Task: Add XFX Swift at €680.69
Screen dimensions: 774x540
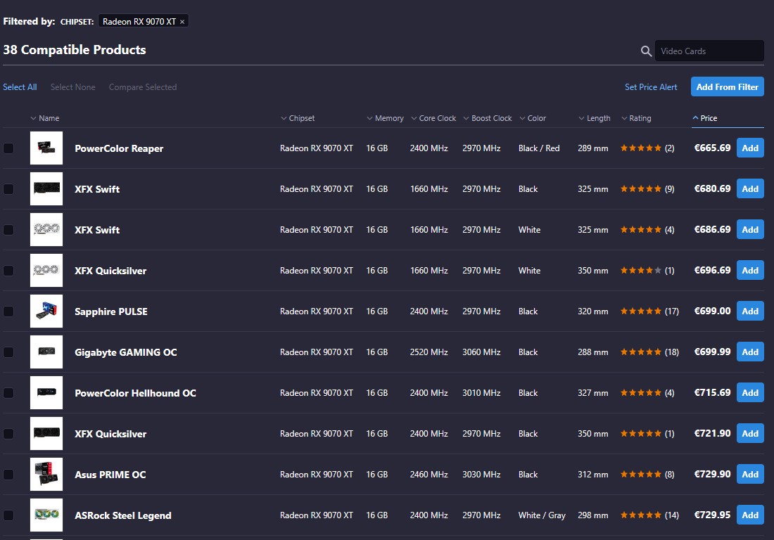Action: 750,189
